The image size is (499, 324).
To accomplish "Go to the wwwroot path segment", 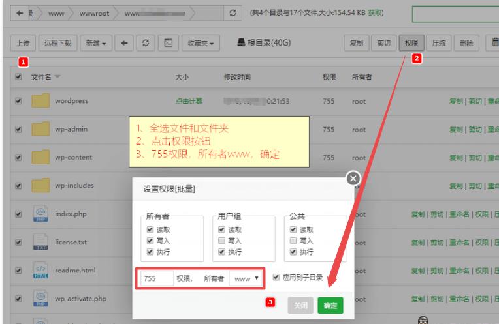I will [95, 13].
